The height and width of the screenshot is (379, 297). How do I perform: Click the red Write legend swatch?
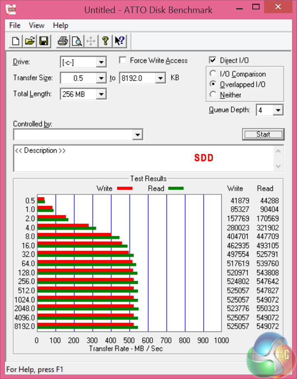(124, 188)
